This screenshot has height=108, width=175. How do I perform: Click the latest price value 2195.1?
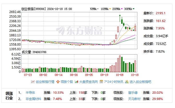click(160, 13)
